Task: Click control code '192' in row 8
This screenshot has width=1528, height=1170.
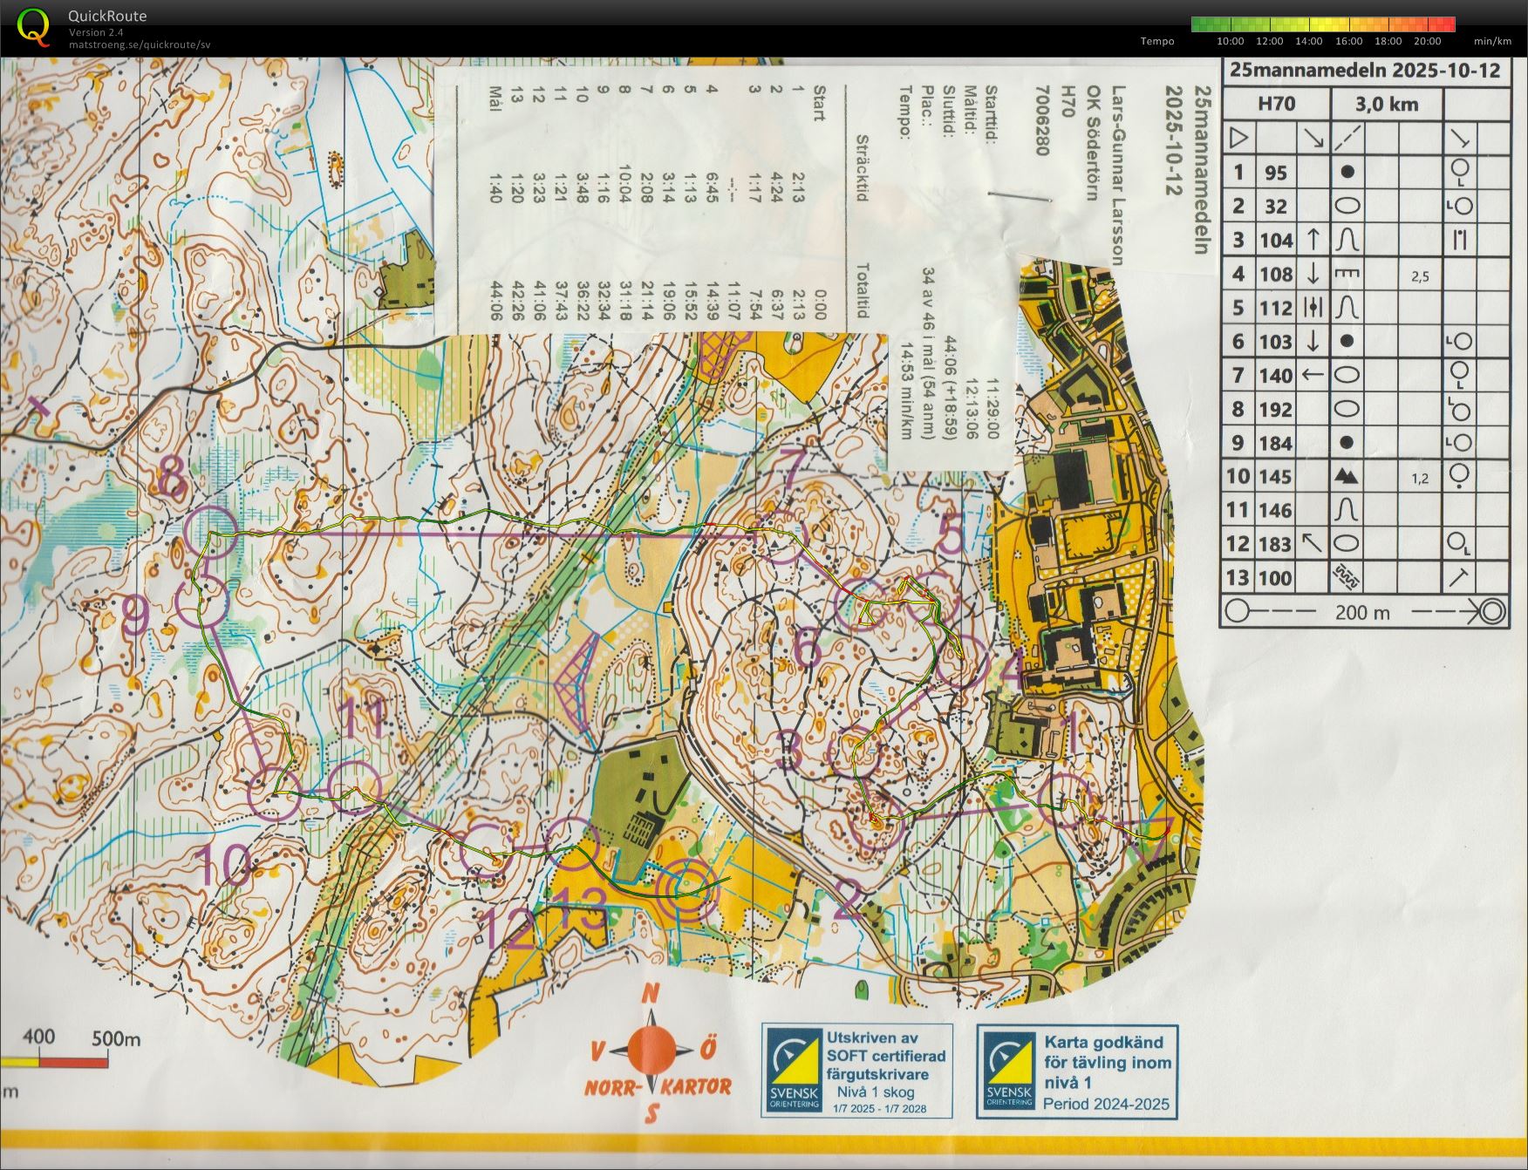Action: coord(1275,409)
